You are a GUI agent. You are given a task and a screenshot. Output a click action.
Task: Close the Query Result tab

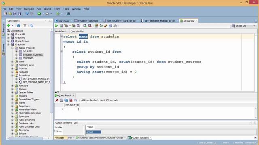74,95
